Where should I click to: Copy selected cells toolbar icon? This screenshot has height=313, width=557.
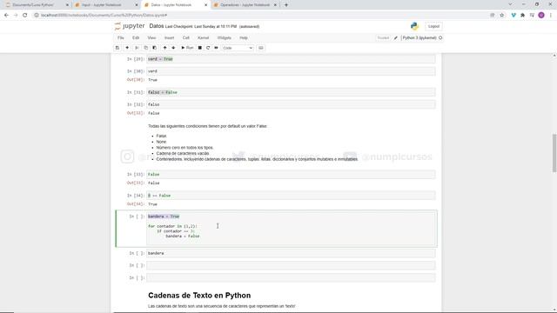point(145,48)
